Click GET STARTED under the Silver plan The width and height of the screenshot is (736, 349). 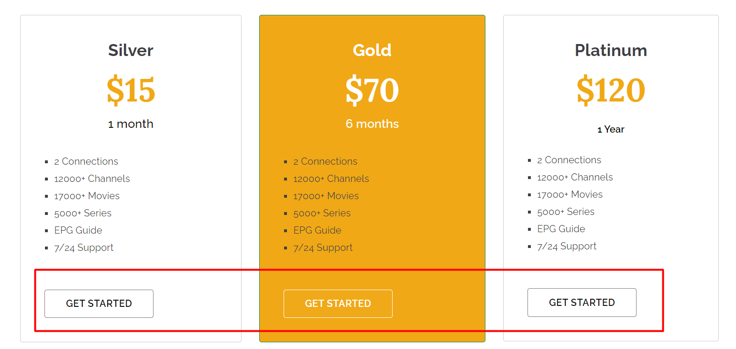(99, 304)
